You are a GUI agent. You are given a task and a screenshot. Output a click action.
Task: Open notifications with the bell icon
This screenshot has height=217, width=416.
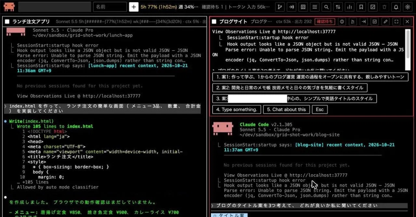point(396,7)
